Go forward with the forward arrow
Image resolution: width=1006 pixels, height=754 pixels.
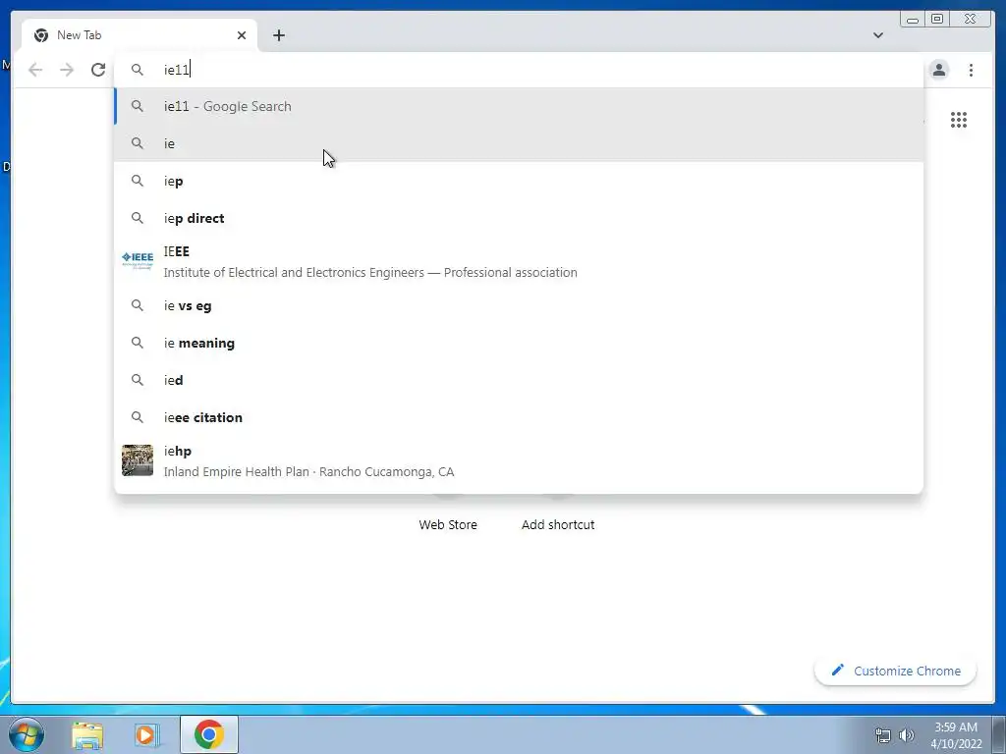[x=67, y=70]
